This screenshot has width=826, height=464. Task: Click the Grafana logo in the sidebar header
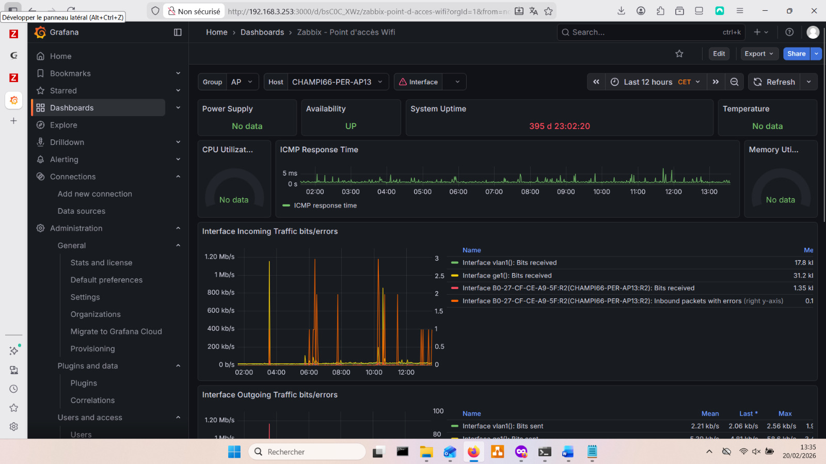click(40, 33)
